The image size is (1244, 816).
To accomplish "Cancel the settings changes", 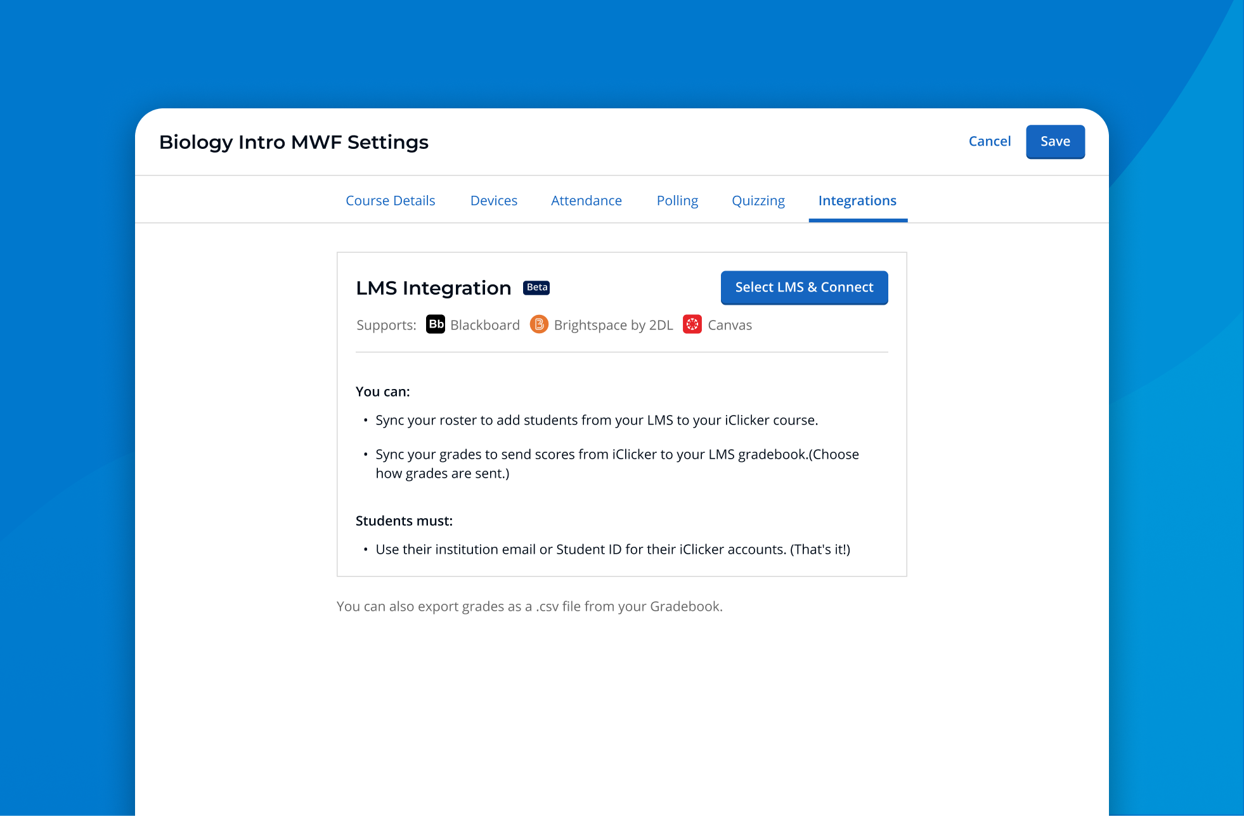I will [989, 141].
